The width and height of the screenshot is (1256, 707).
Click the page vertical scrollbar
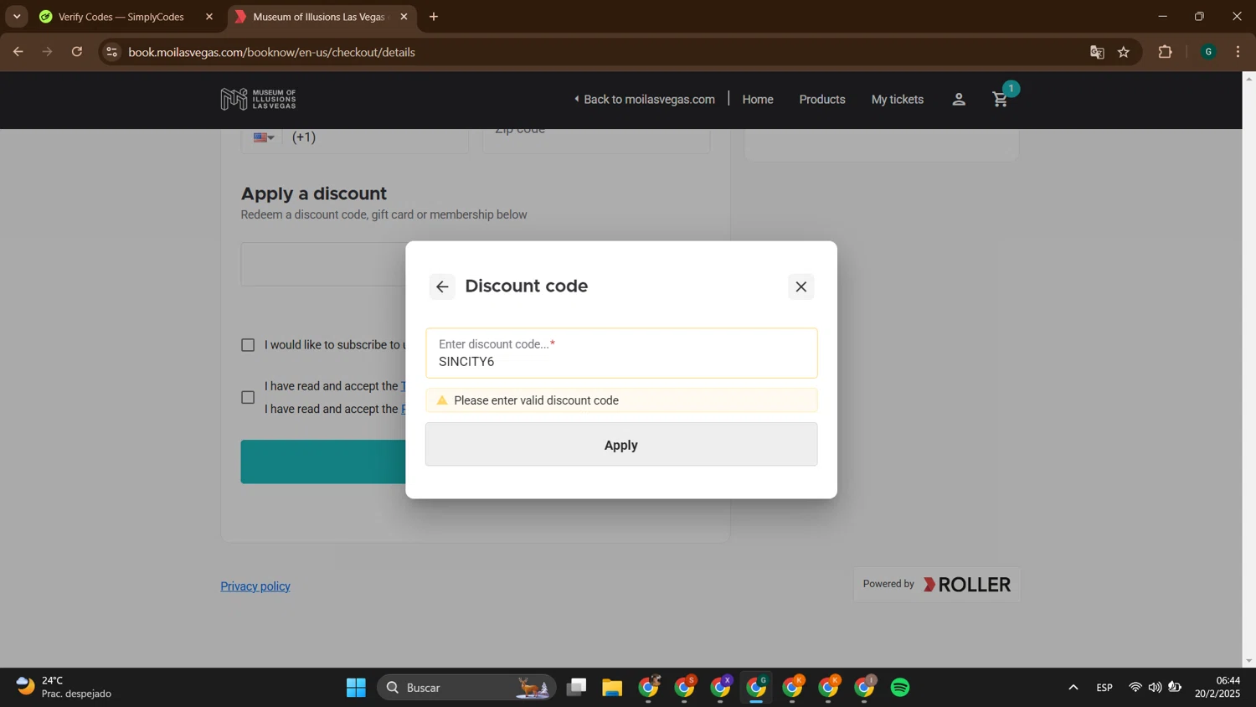1248,369
